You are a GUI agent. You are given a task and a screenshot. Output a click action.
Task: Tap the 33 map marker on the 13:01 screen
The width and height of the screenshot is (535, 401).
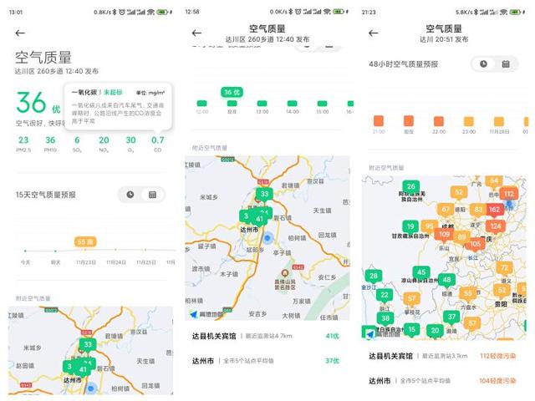88,345
